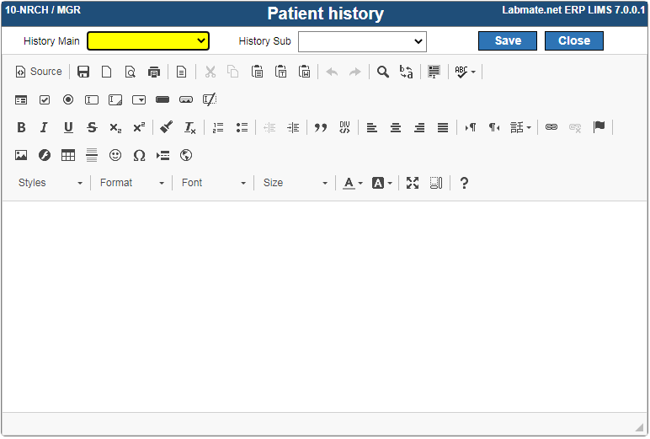Maximize the editor with the fullscreen icon

tap(413, 183)
